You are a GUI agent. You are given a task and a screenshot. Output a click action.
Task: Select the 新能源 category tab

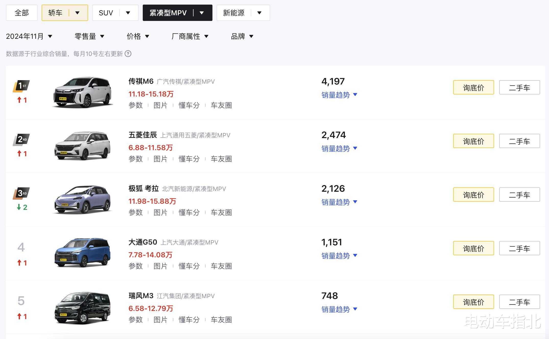click(234, 13)
